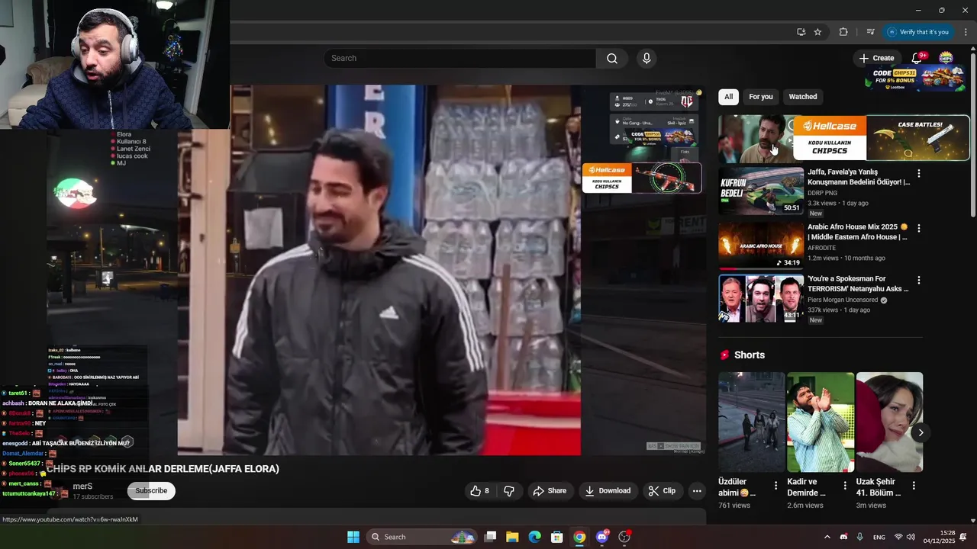Image resolution: width=977 pixels, height=549 pixels.
Task: Open Chrome three-dot menu
Action: 966,32
